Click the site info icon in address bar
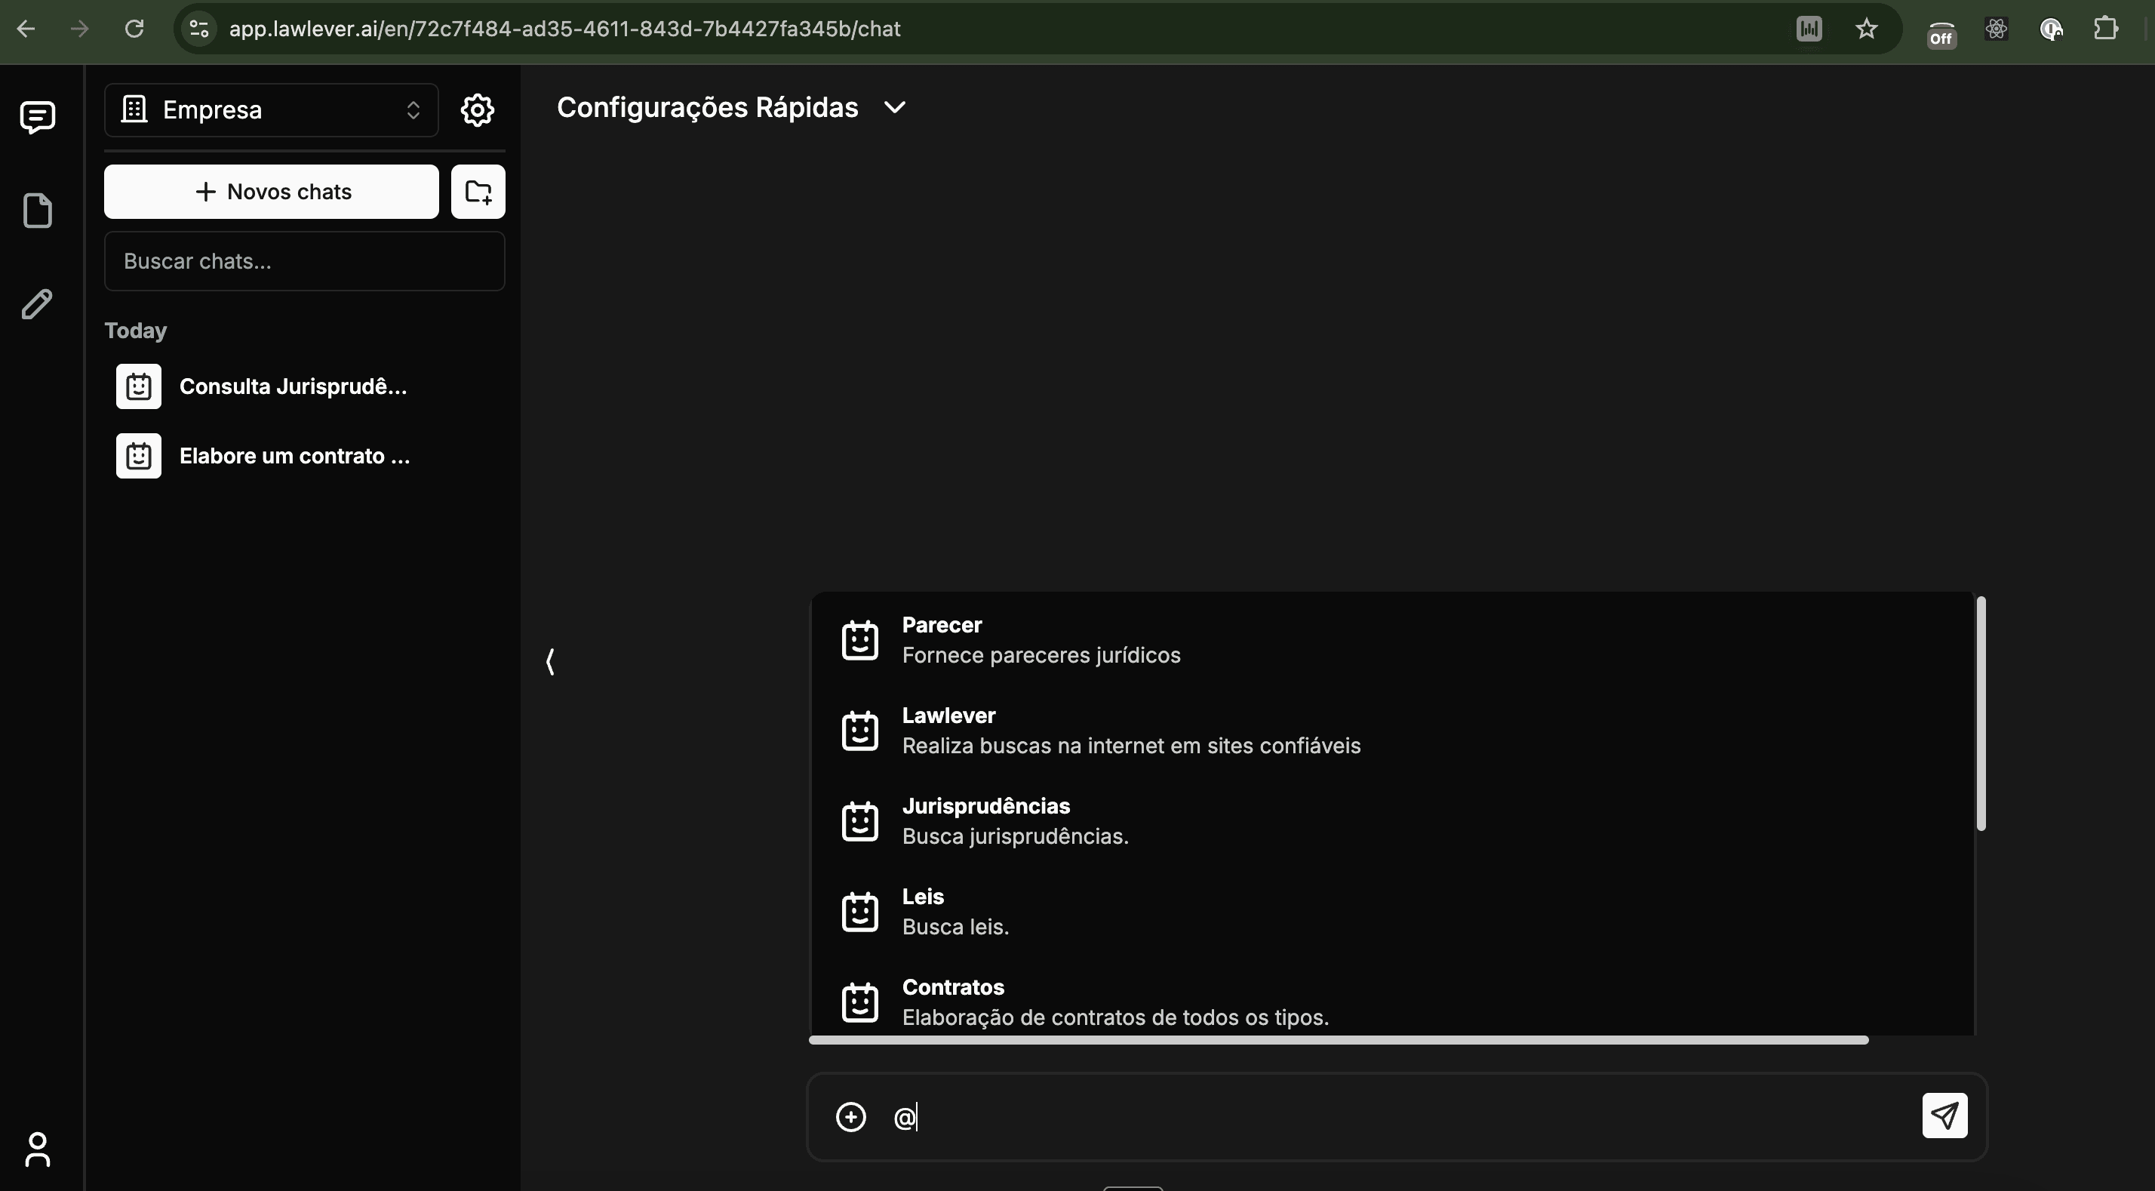Screen dimensions: 2155x1191 coord(199,29)
